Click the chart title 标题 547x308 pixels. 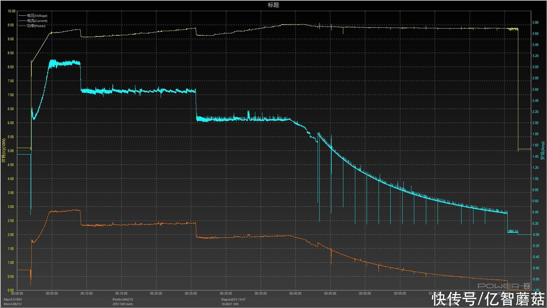point(273,5)
